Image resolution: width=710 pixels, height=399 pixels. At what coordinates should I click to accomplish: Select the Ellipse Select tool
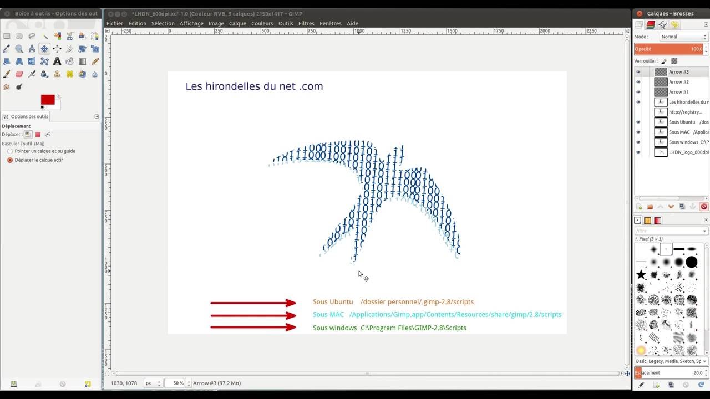click(x=19, y=36)
